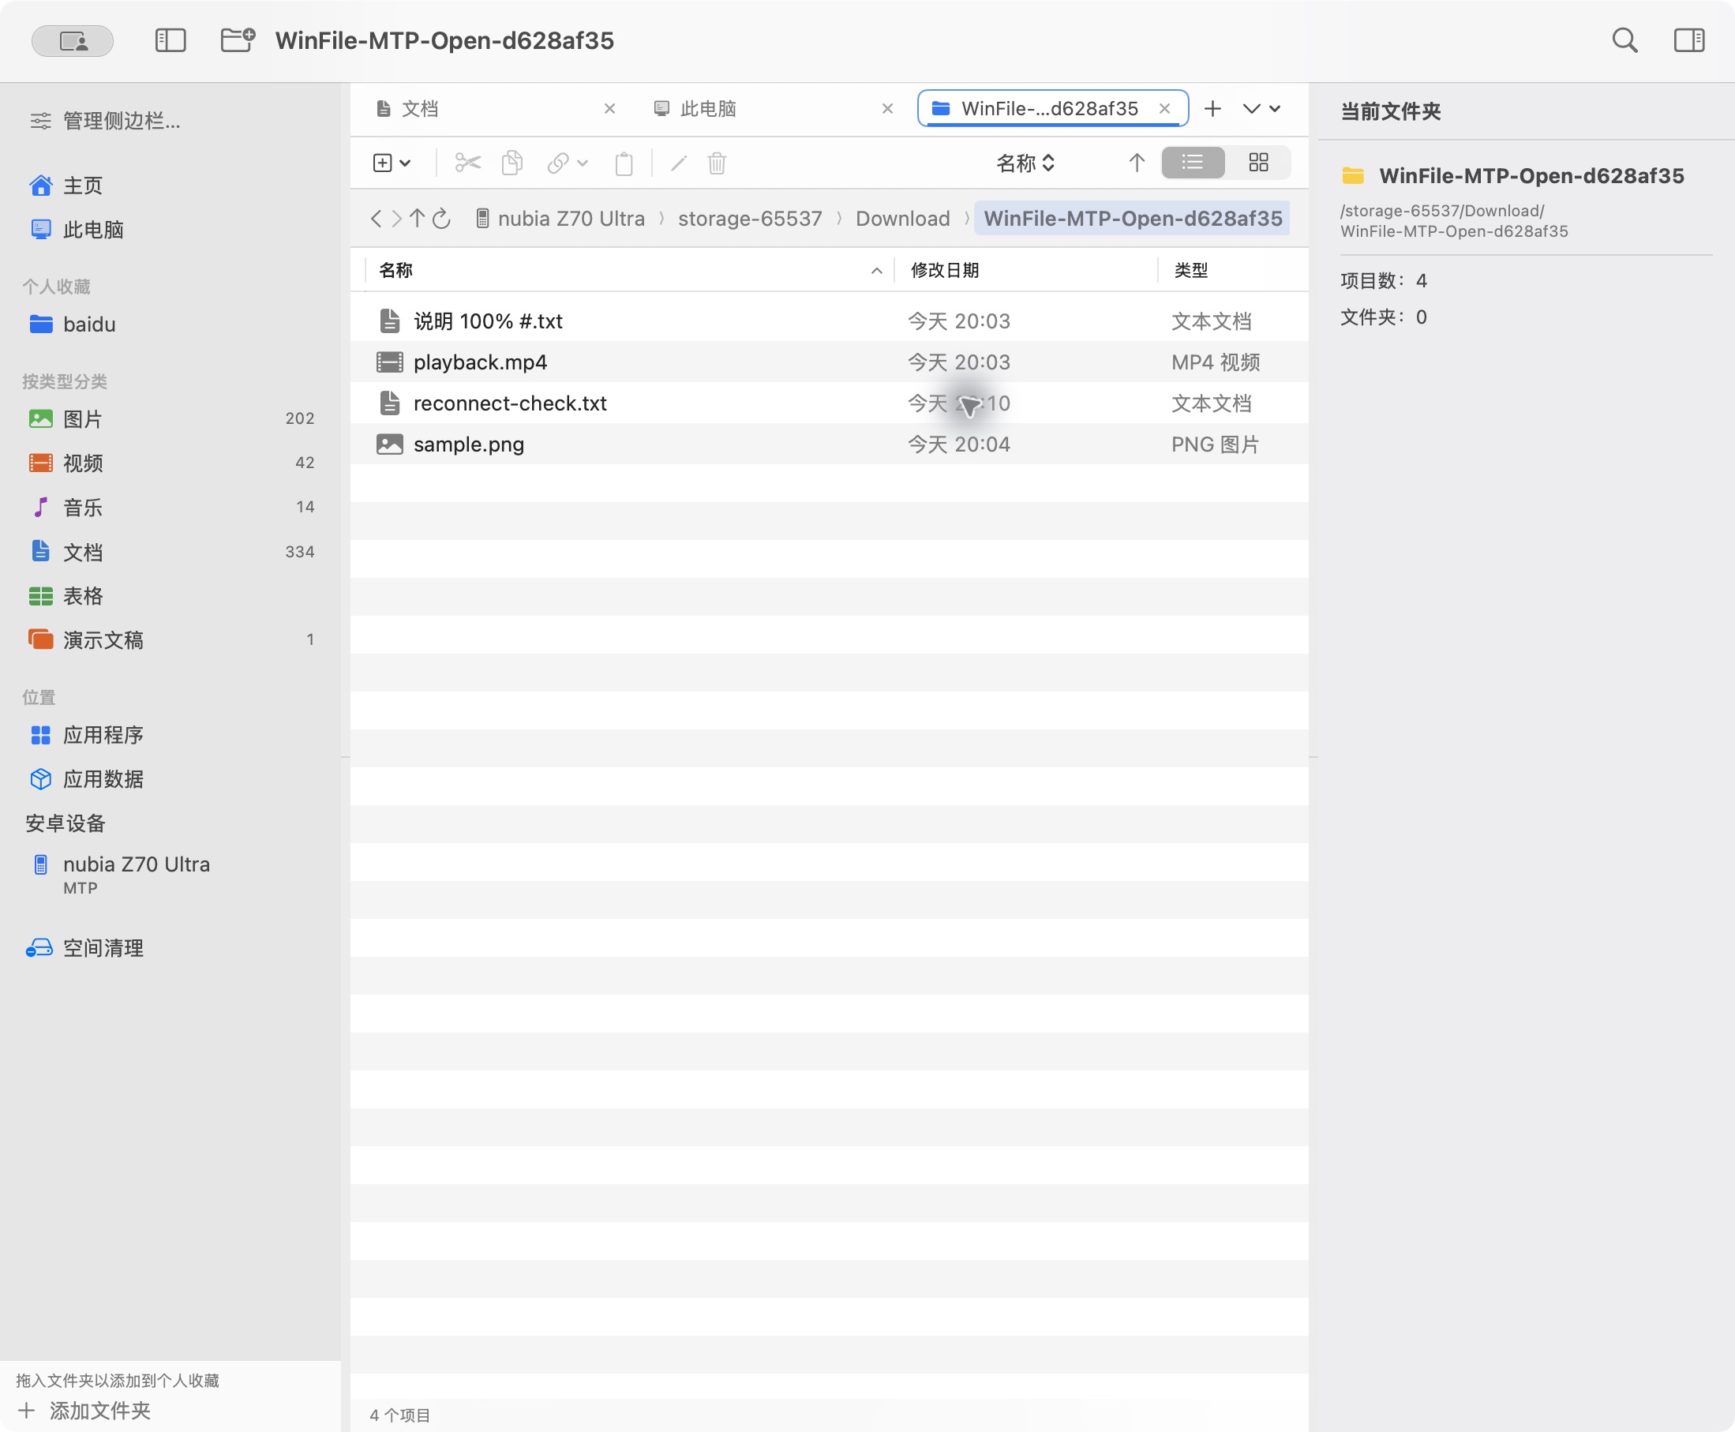Select file reconnect-check.txt

tap(829, 403)
